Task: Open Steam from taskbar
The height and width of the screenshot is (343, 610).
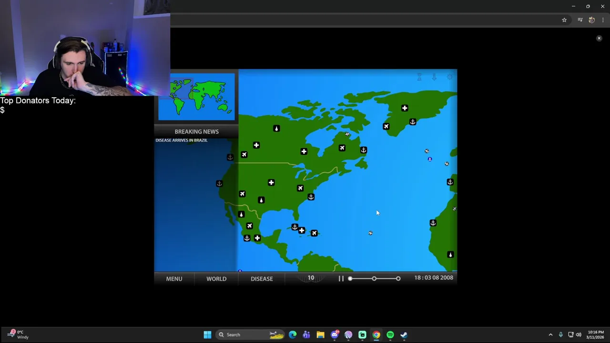Action: click(x=404, y=335)
